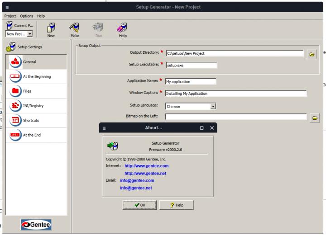Open the Project menu

10,16
